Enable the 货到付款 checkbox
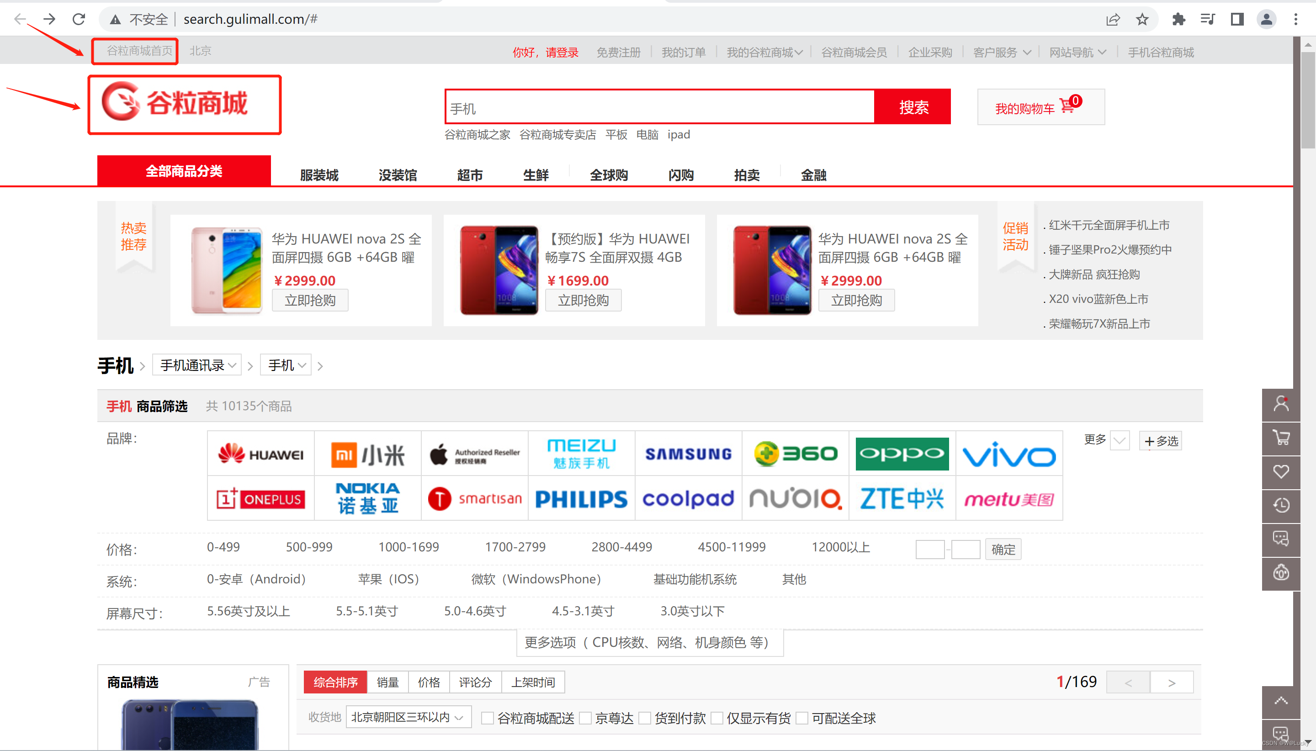The height and width of the screenshot is (751, 1316). (x=644, y=718)
